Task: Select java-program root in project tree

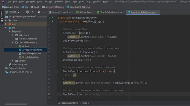Action: (x=22, y=17)
